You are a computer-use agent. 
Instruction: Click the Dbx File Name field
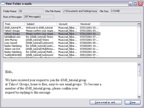(x=80, y=11)
